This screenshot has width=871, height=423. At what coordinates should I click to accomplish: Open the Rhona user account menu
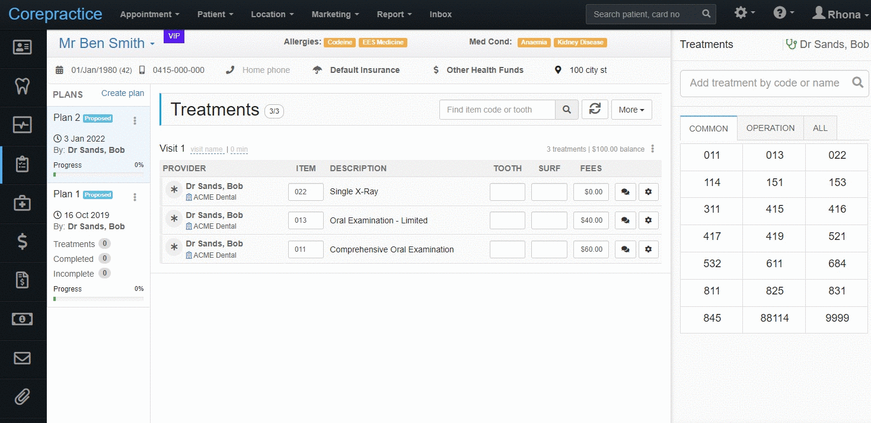click(x=840, y=14)
